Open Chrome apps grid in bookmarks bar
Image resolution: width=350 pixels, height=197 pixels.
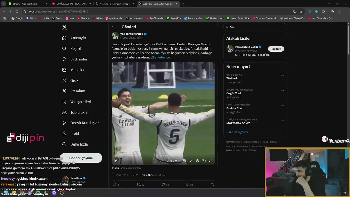click(5, 18)
